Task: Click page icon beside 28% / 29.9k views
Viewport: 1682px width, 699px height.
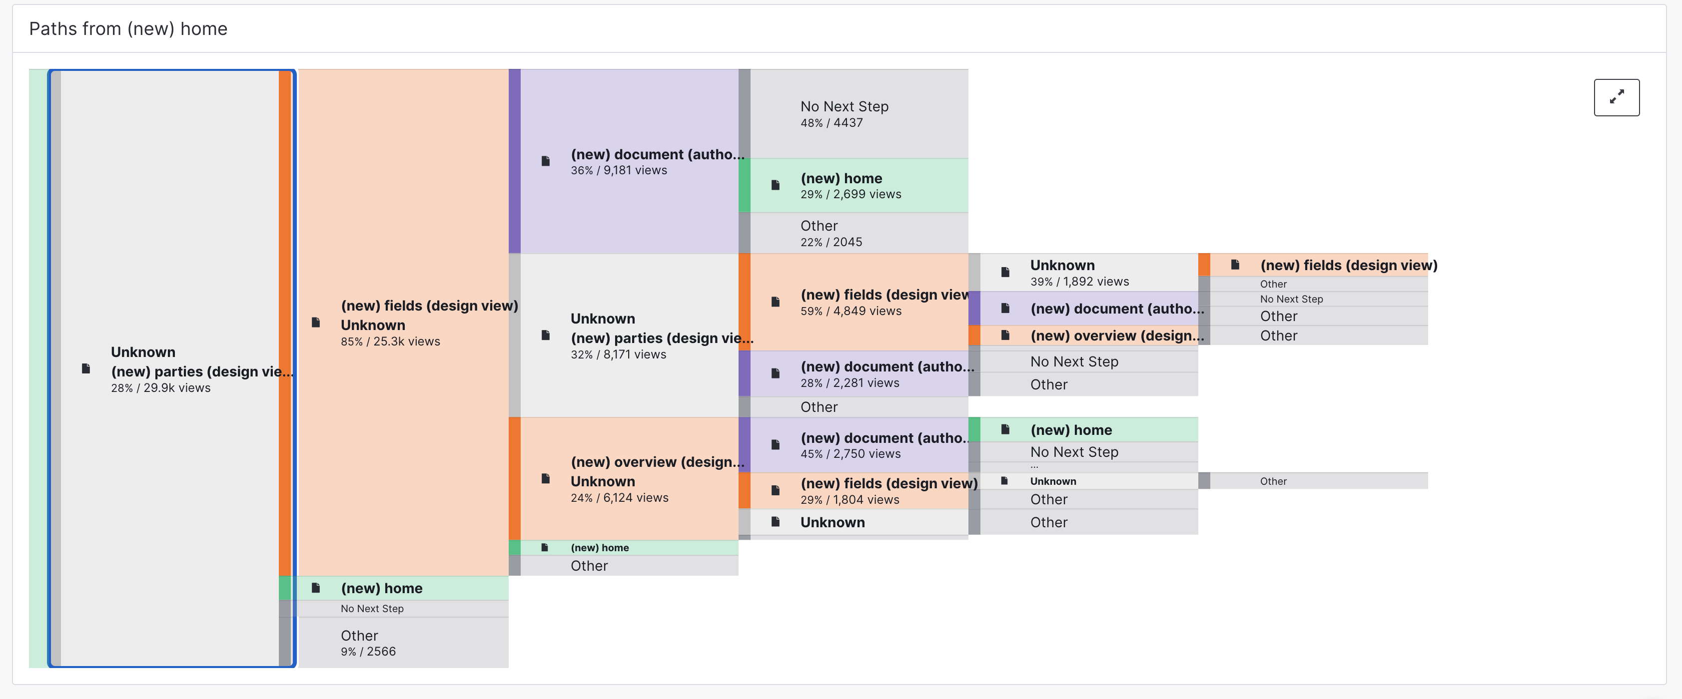Action: coord(86,369)
